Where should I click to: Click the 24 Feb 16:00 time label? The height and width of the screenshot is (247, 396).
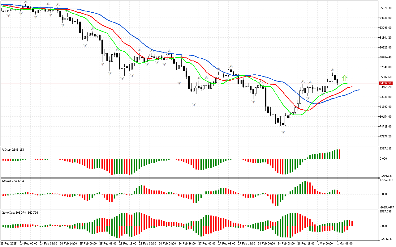68,244
